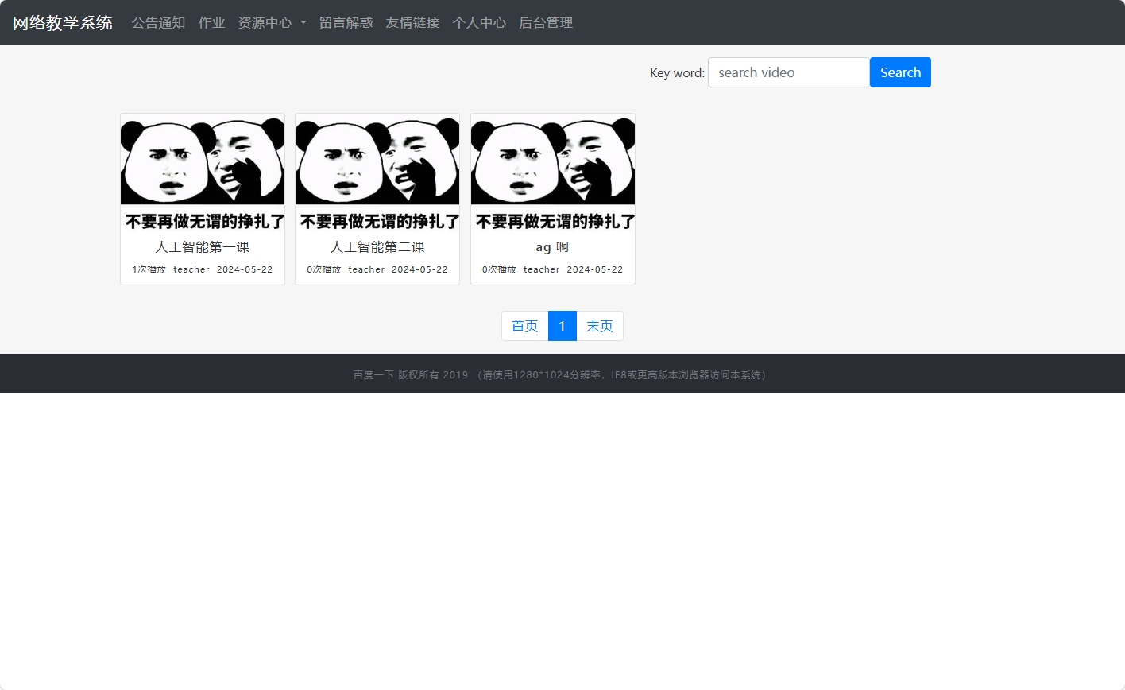Open the 公告通知 menu item

click(158, 23)
